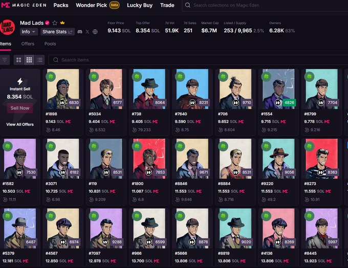Image resolution: width=348 pixels, height=268 pixels.
Task: Switch to large grid view
Action: point(19,60)
